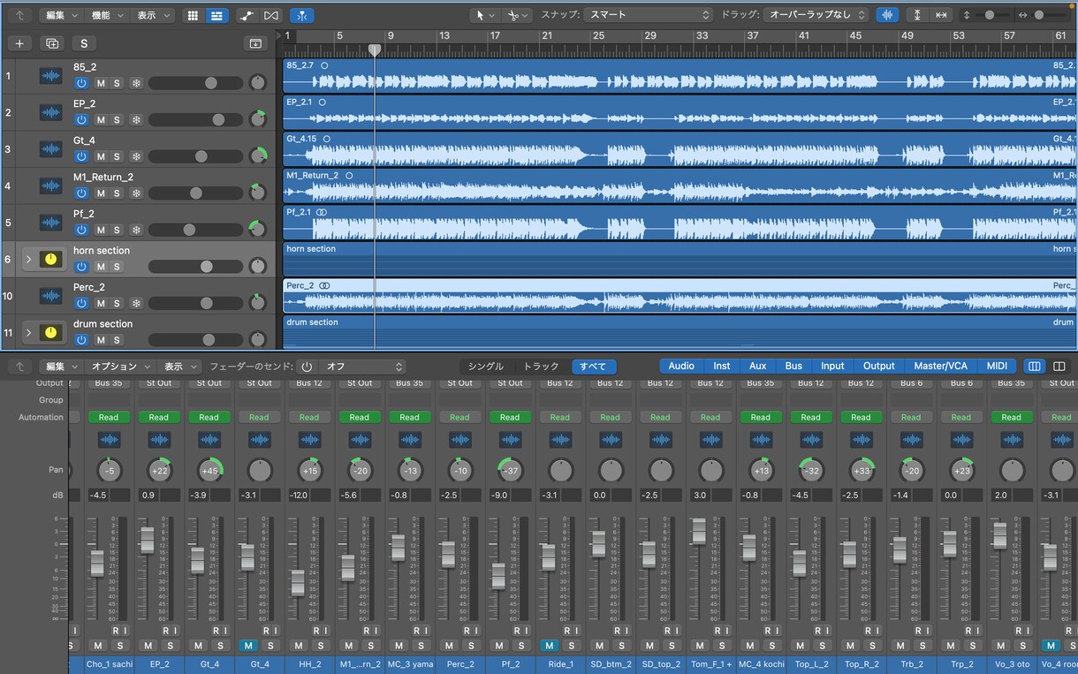Add a new track with plus icon
This screenshot has width=1078, height=674.
(x=20, y=43)
